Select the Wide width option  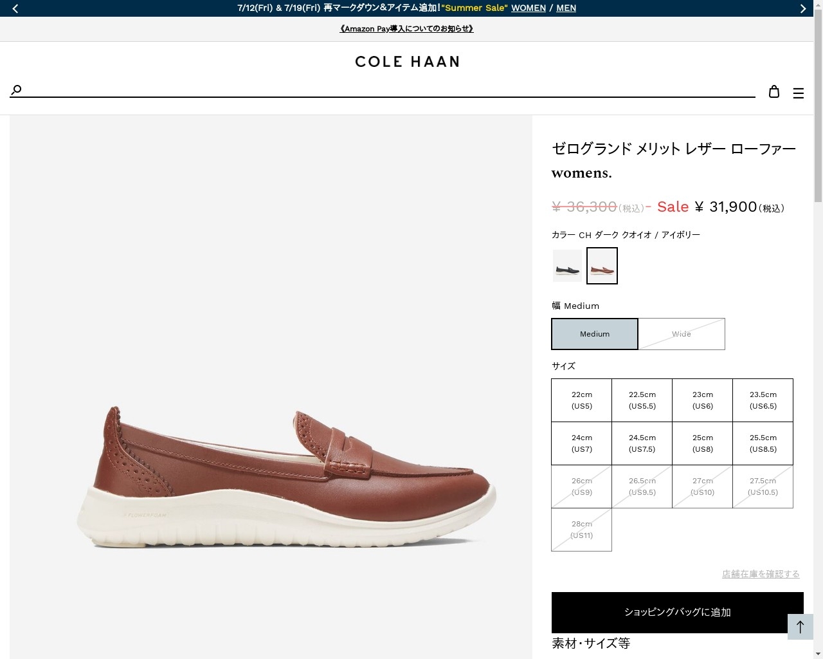click(682, 334)
